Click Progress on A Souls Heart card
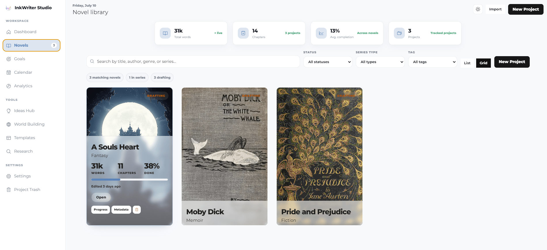 coord(100,210)
